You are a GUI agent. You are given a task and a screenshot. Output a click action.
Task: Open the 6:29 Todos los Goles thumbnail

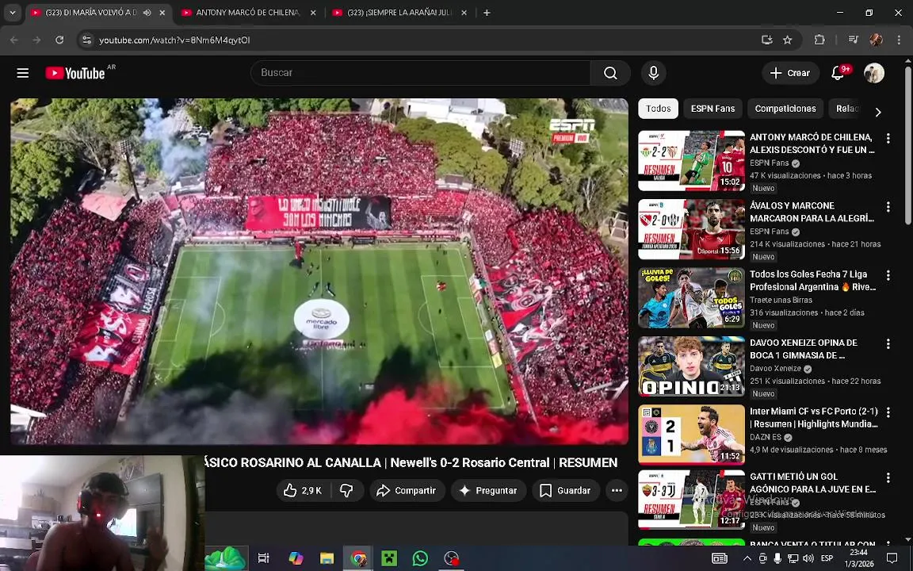pos(691,297)
